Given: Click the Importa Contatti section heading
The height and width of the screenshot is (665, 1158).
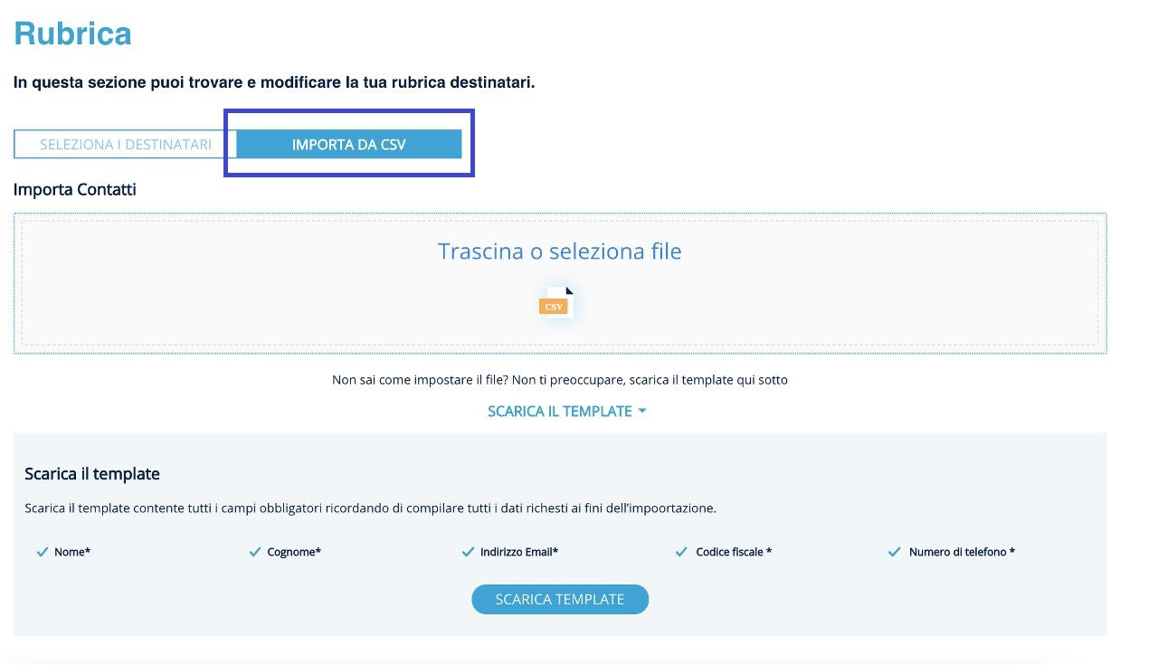Looking at the screenshot, I should pos(75,189).
